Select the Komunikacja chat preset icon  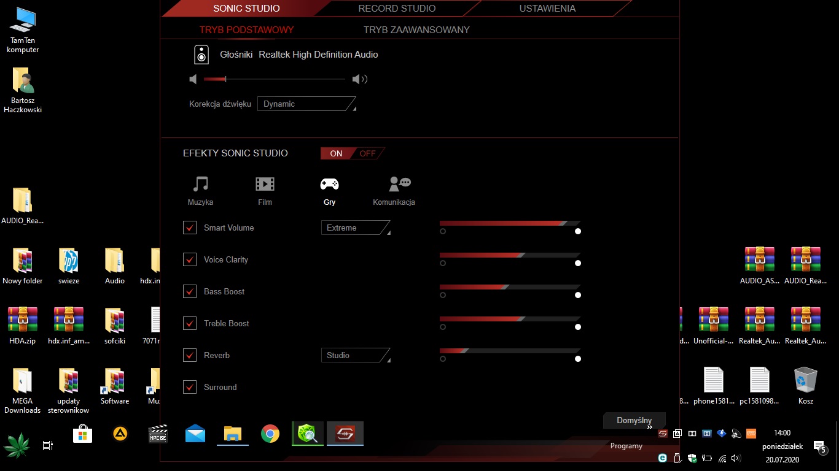point(400,183)
